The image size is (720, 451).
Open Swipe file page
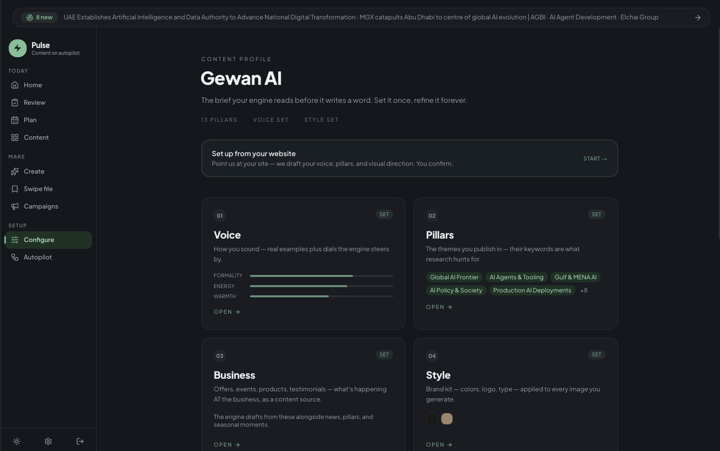(x=48, y=189)
